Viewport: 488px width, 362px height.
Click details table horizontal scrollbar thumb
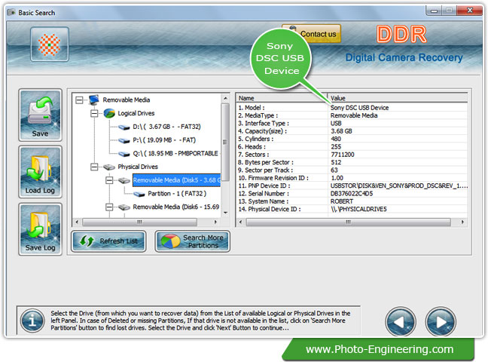tap(348, 222)
